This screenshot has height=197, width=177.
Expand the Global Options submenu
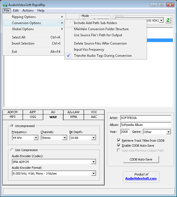pyautogui.click(x=34, y=29)
